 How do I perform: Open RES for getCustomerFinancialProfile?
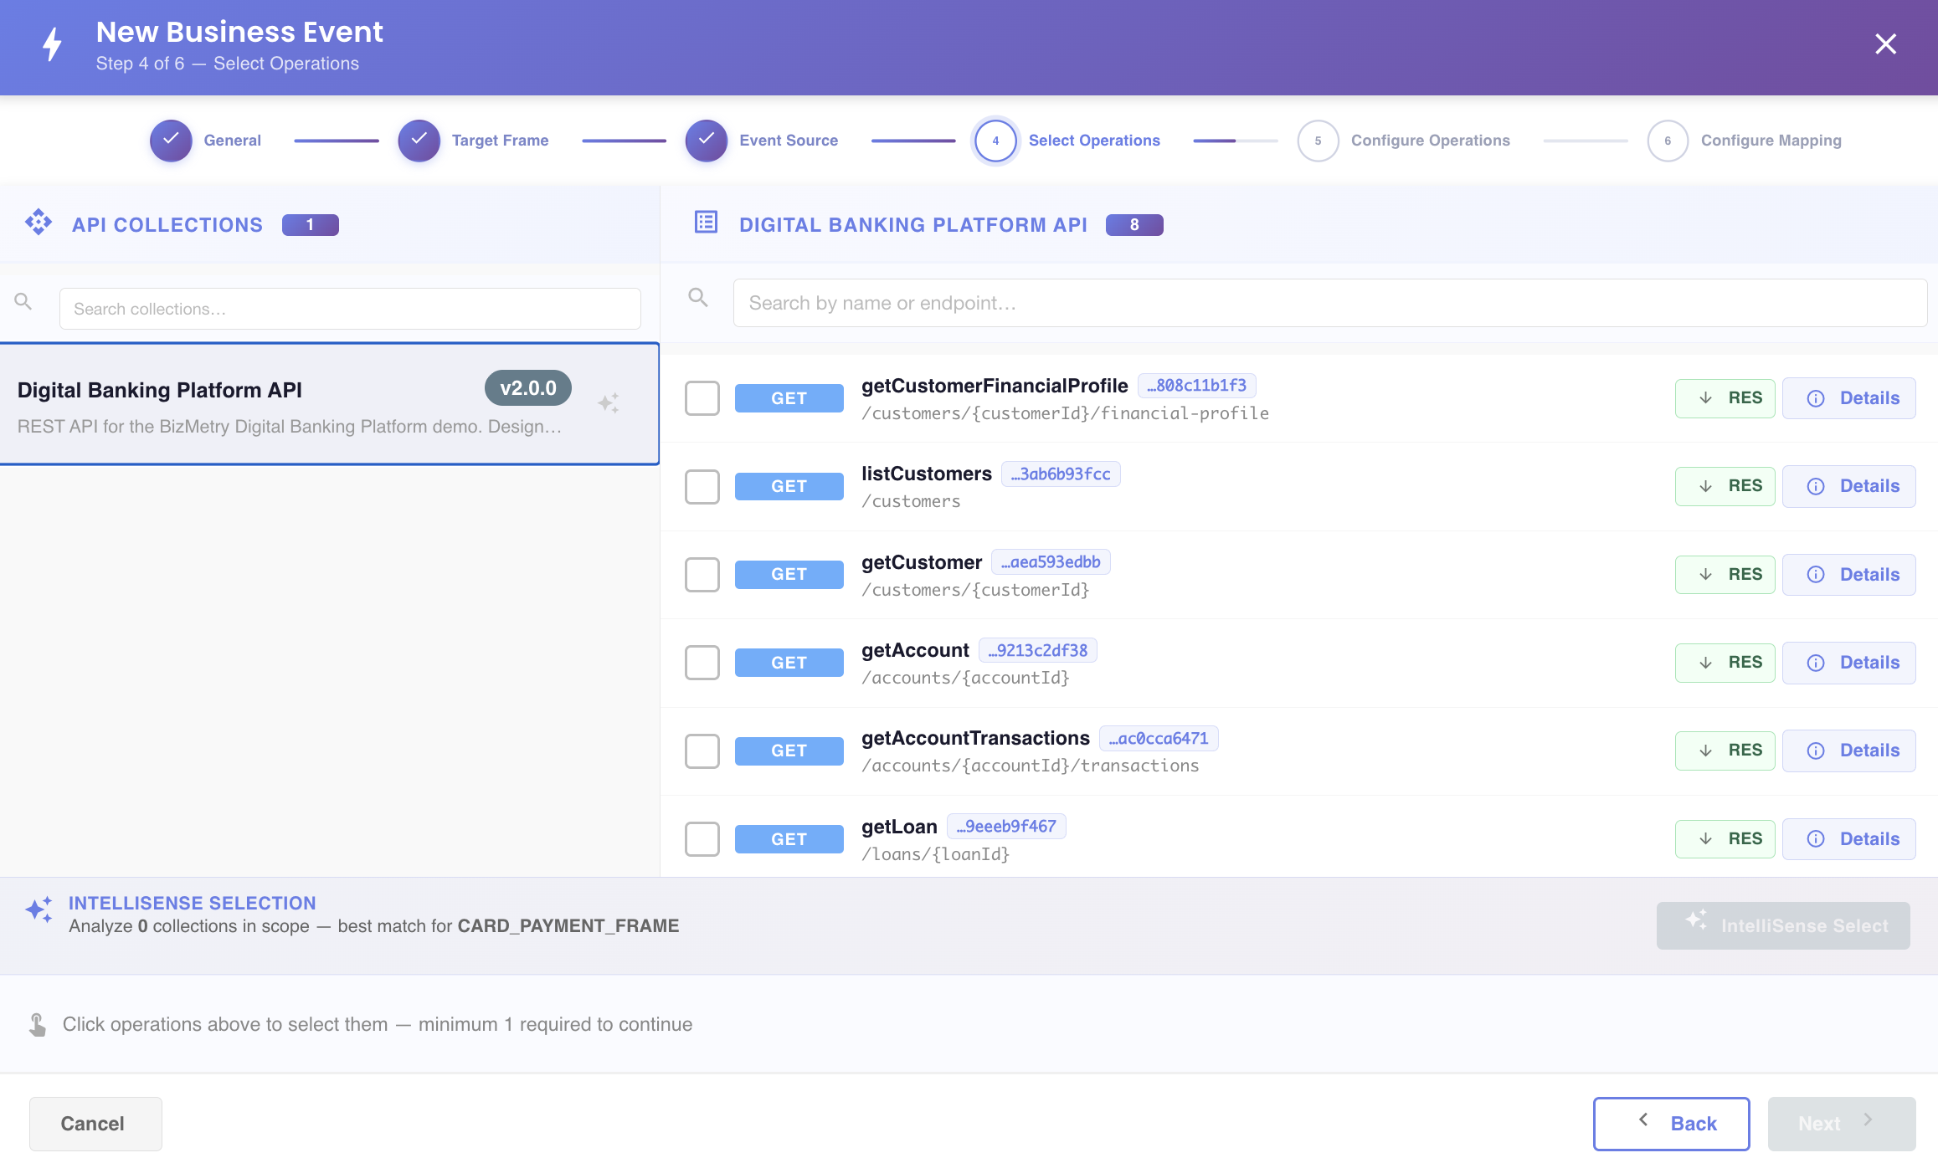click(x=1725, y=398)
